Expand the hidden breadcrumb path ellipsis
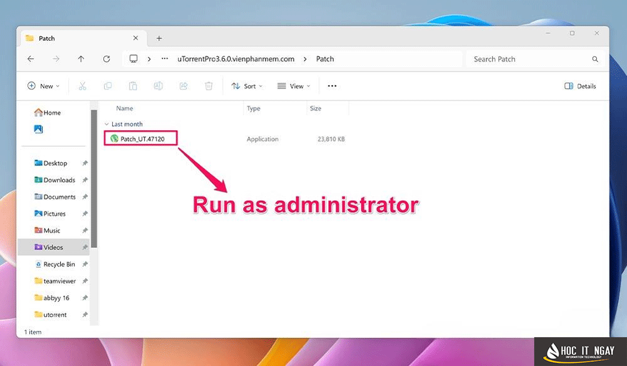 click(x=165, y=59)
